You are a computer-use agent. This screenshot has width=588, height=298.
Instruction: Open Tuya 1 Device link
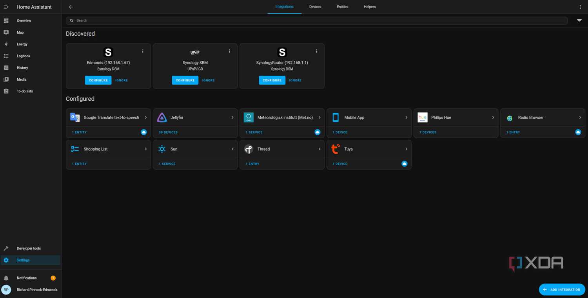click(x=340, y=164)
